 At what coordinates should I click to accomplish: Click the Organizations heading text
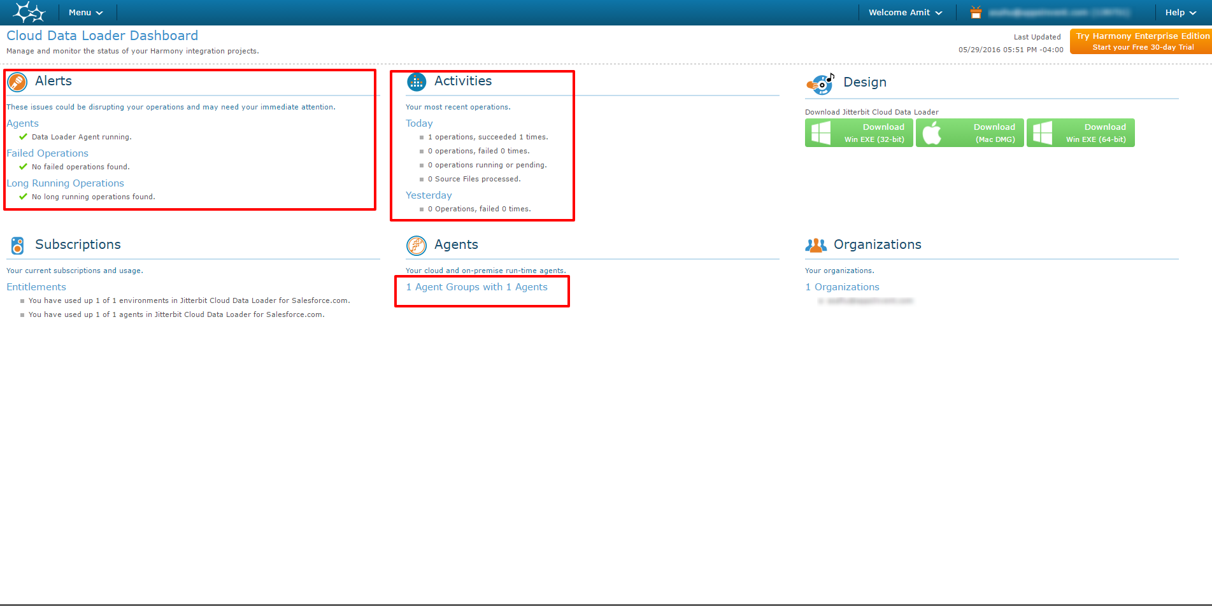point(878,244)
